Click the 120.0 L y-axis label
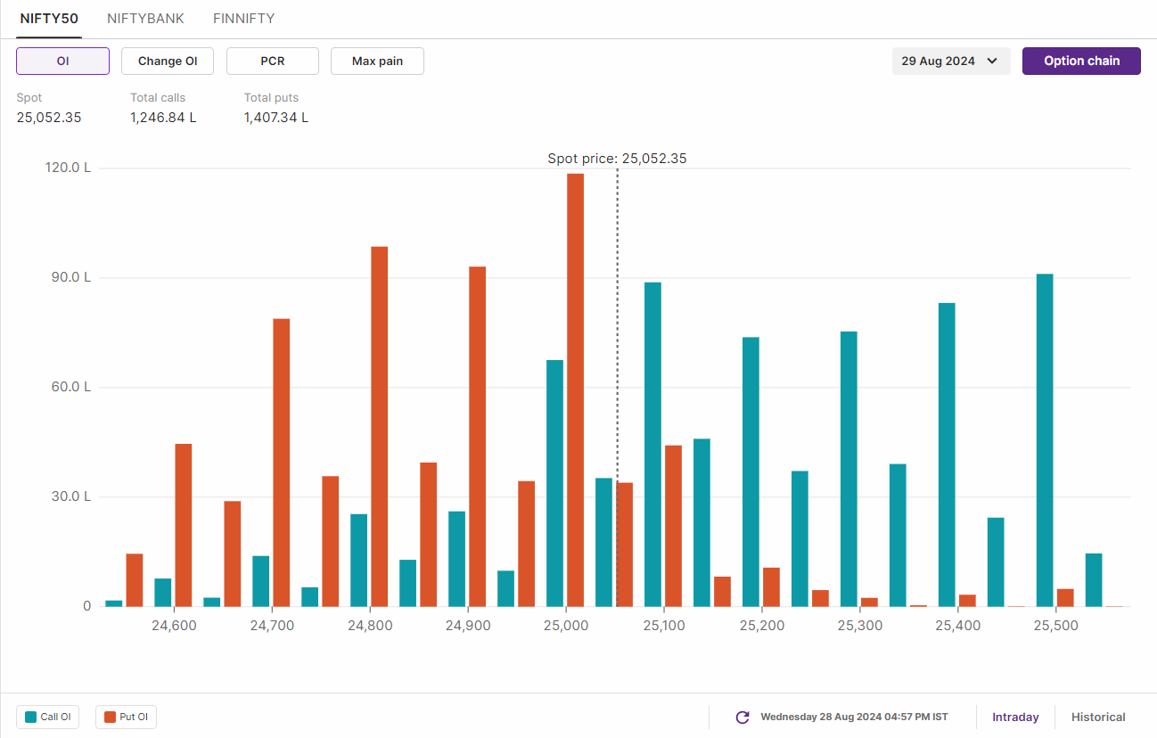Screen dimensions: 1157x738 coord(68,168)
